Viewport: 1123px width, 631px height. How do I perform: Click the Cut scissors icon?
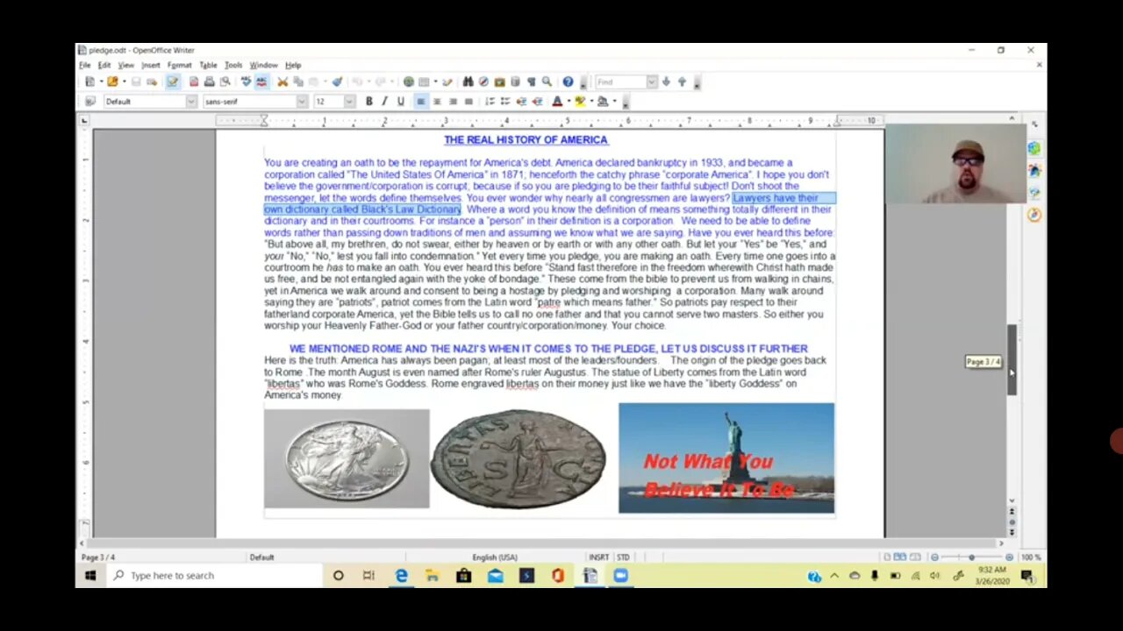click(x=283, y=82)
